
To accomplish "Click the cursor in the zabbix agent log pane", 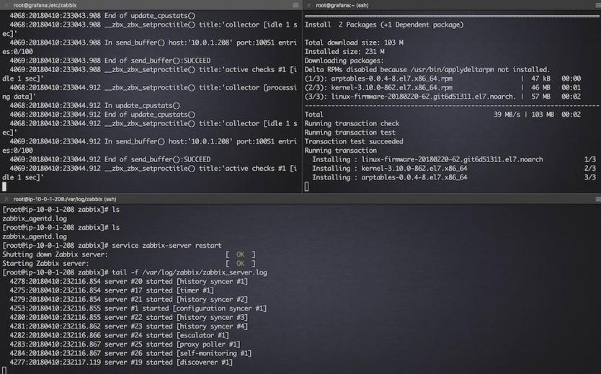I will point(4,186).
